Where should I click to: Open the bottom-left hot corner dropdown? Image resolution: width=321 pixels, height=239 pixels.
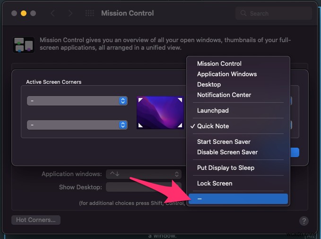point(77,125)
